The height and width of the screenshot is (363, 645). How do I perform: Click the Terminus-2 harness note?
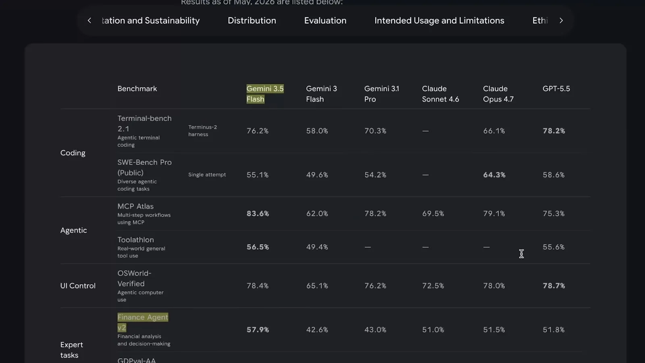(x=202, y=131)
